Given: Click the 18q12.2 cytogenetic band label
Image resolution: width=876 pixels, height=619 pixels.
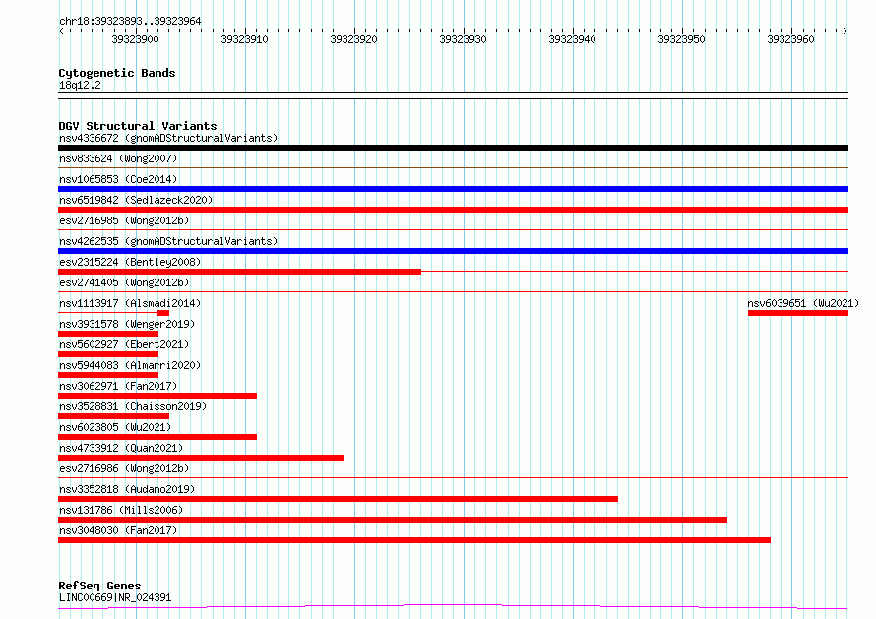Looking at the screenshot, I should click(x=80, y=85).
